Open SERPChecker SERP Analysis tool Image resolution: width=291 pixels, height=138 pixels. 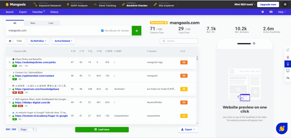coord(77,5)
